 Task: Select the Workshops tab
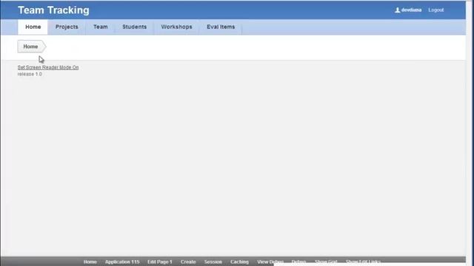[176, 27]
